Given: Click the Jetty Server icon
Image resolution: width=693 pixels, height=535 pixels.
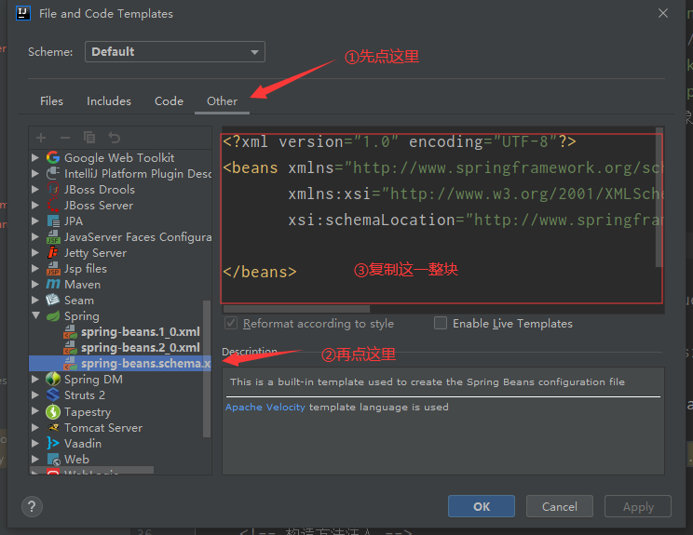Looking at the screenshot, I should [x=53, y=253].
